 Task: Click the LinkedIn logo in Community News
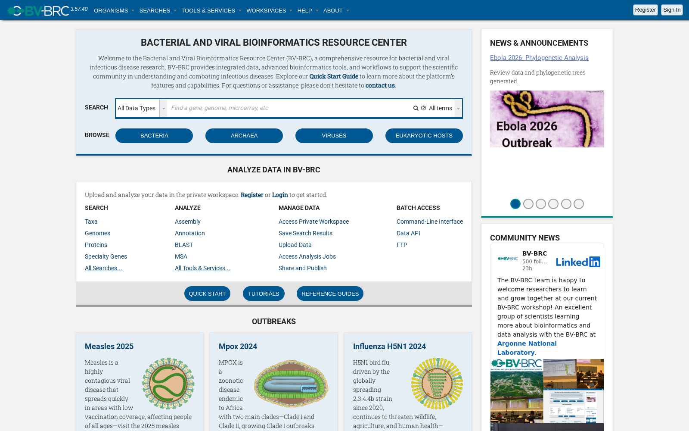(578, 262)
